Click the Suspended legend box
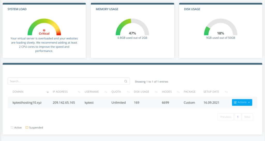Viewport: 265px width, 141px height. pos(27,128)
